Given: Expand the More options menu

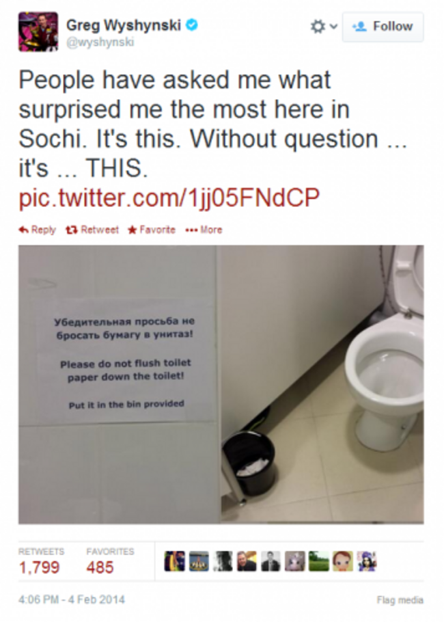Looking at the screenshot, I should click(204, 230).
